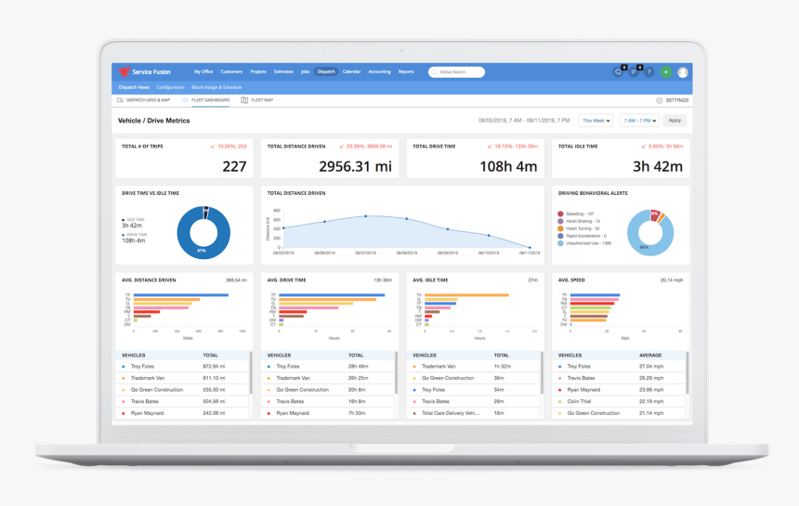Screen dimensions: 799x506
Task: Select the Configuration submenu item
Action: pyautogui.click(x=171, y=87)
